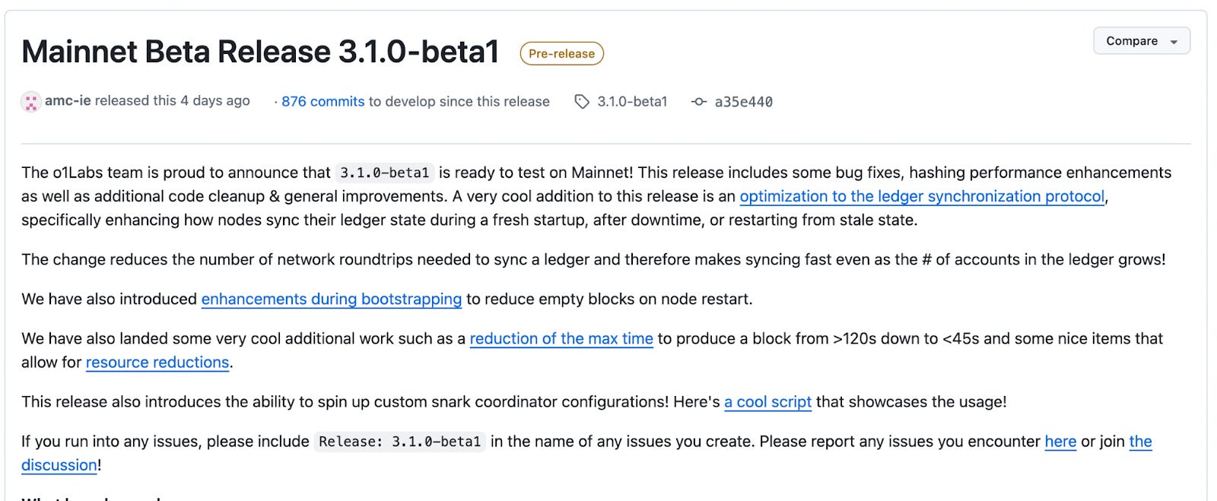The width and height of the screenshot is (1217, 501).
Task: Open the amc-ie username profile link
Action: (68, 100)
